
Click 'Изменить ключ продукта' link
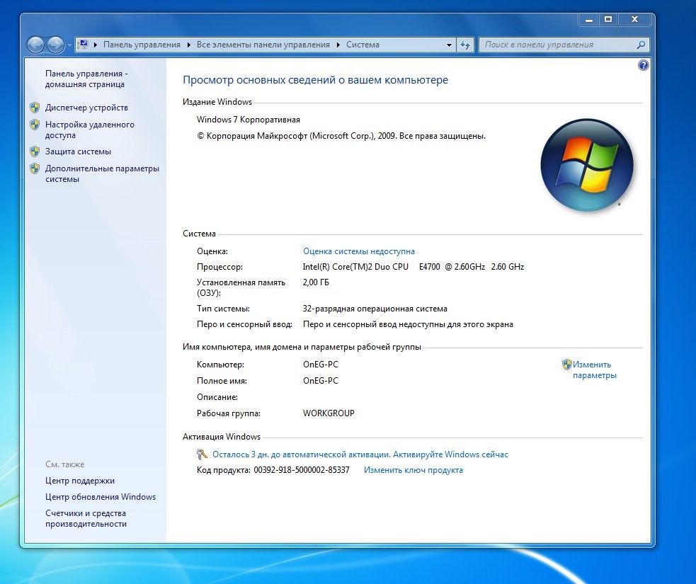pos(413,470)
